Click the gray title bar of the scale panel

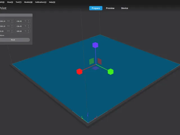click(x=16, y=15)
